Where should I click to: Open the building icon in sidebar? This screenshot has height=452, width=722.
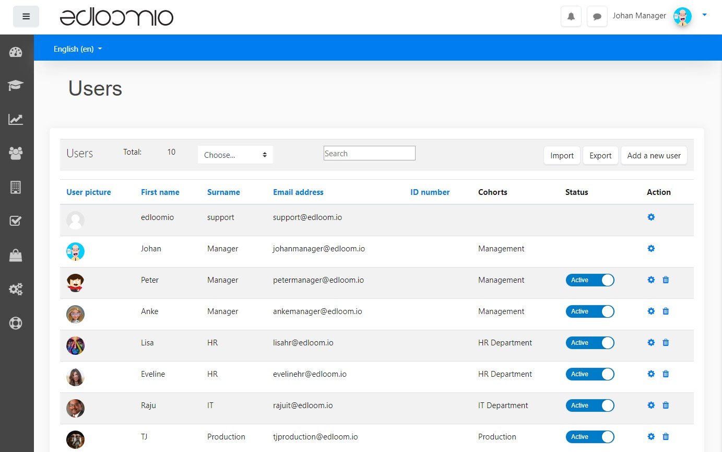16,187
